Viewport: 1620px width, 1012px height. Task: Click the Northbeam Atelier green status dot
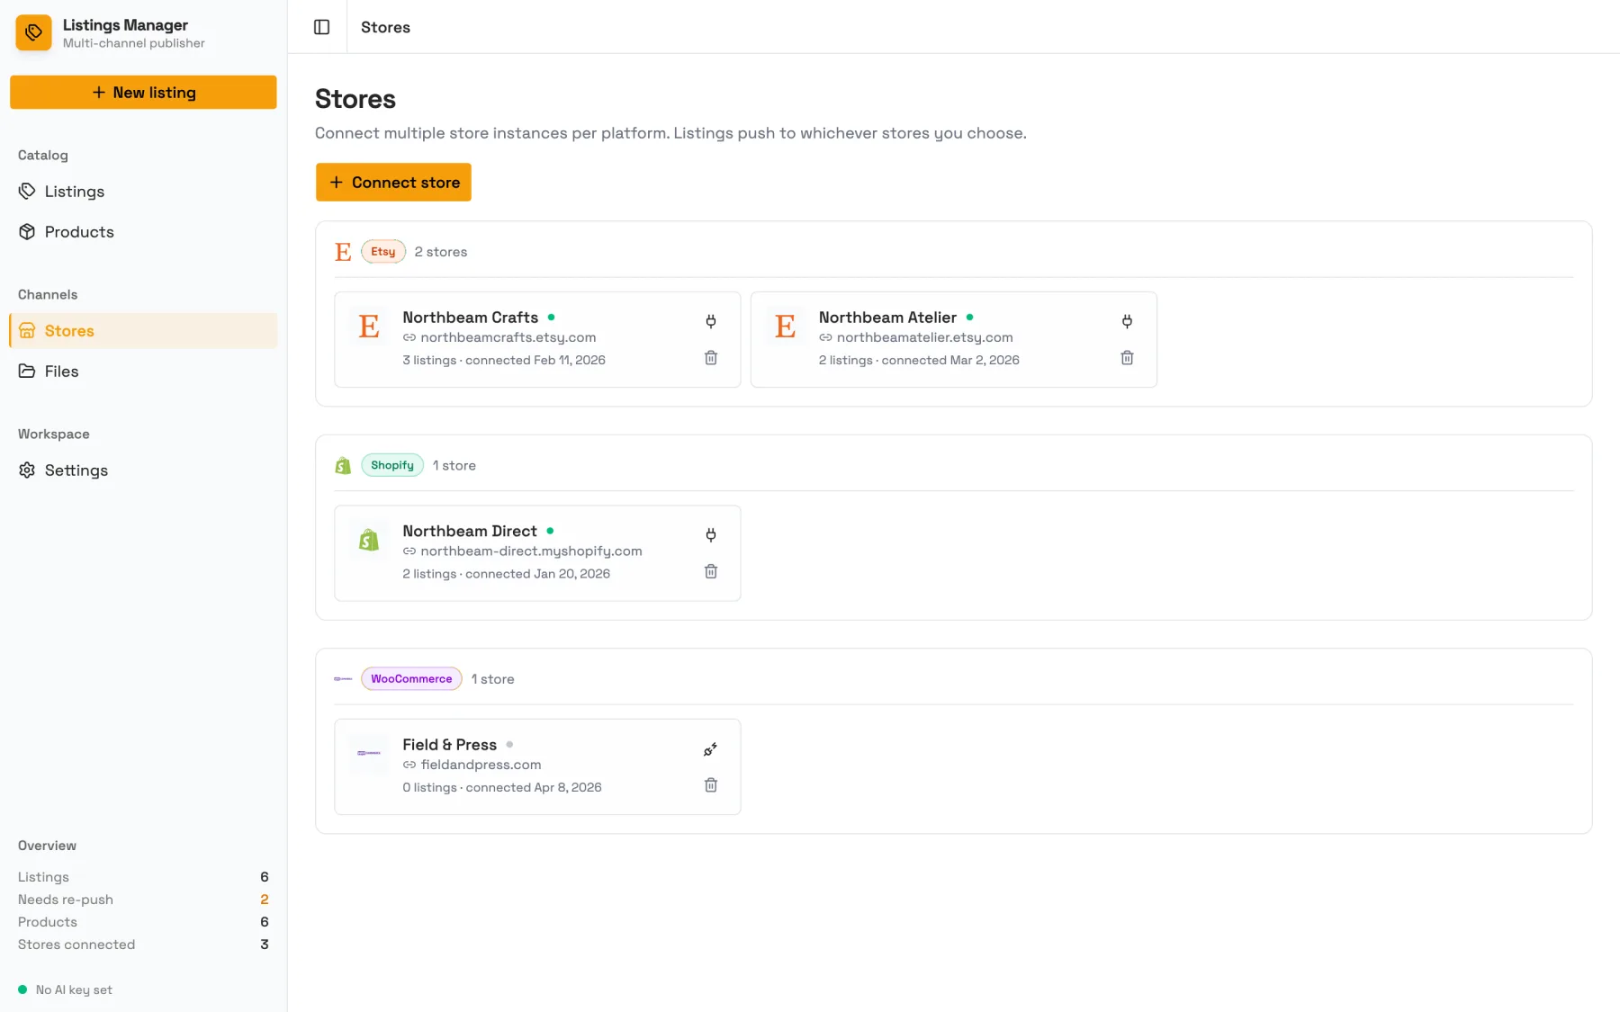coord(970,318)
